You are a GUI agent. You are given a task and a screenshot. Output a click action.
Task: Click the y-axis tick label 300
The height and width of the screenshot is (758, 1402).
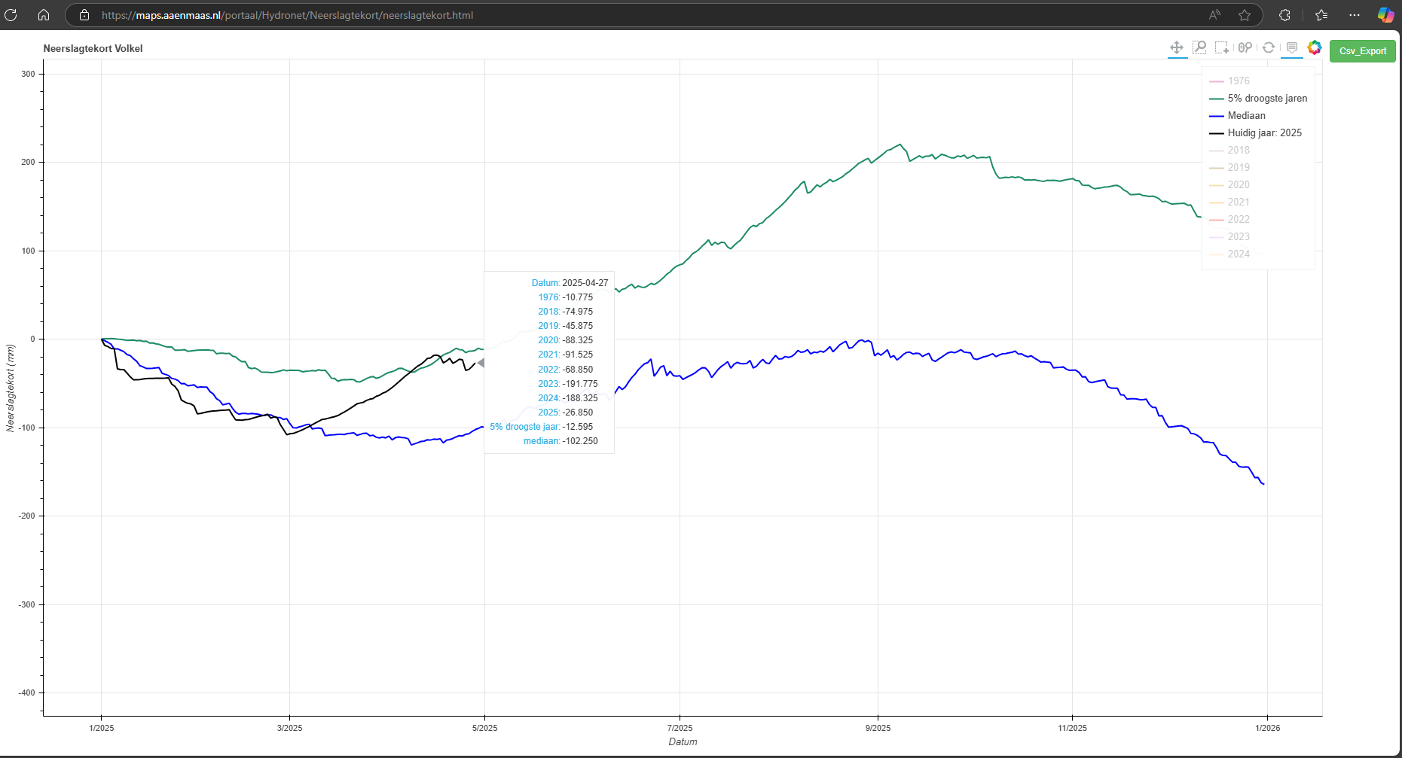28,74
